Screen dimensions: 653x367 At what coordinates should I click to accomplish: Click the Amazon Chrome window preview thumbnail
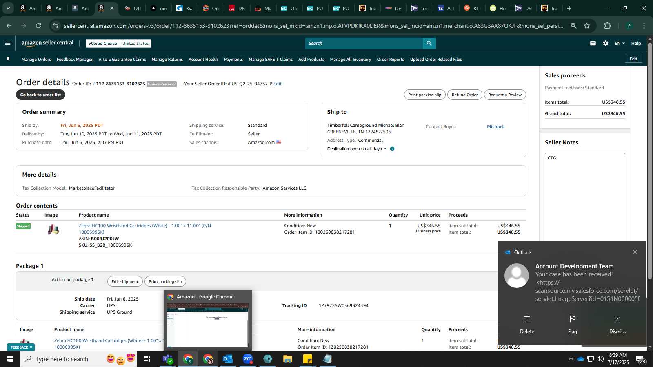207,325
